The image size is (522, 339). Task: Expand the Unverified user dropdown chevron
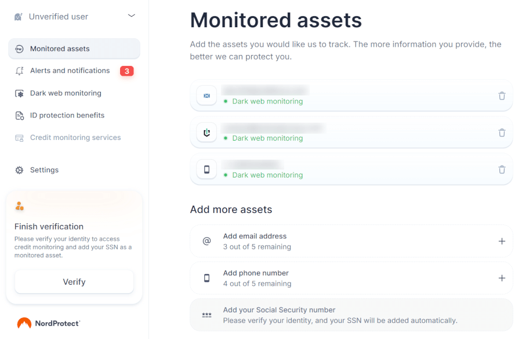131,16
